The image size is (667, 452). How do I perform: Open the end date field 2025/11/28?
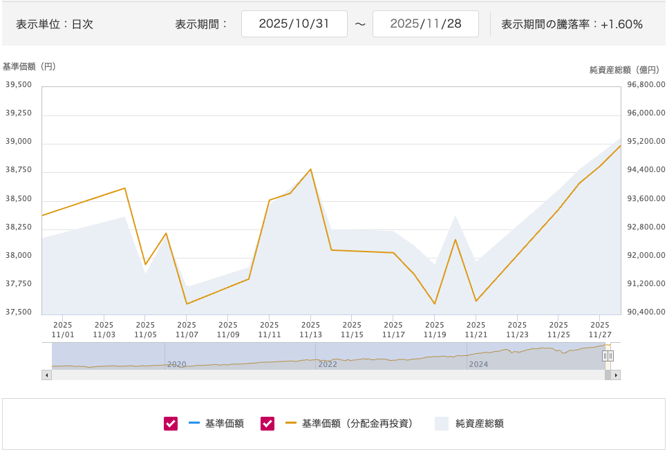coord(425,24)
